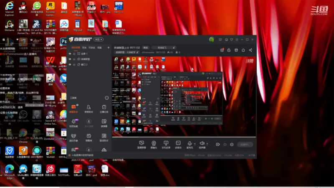Image resolution: width=334 pixels, height=188 pixels.
Task: Toggle visibility of the 全屏 1 source
Action: [x=70, y=54]
